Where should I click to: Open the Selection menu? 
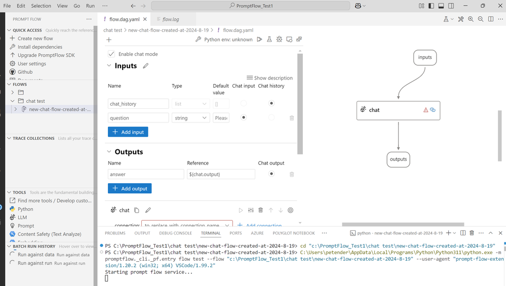click(41, 6)
